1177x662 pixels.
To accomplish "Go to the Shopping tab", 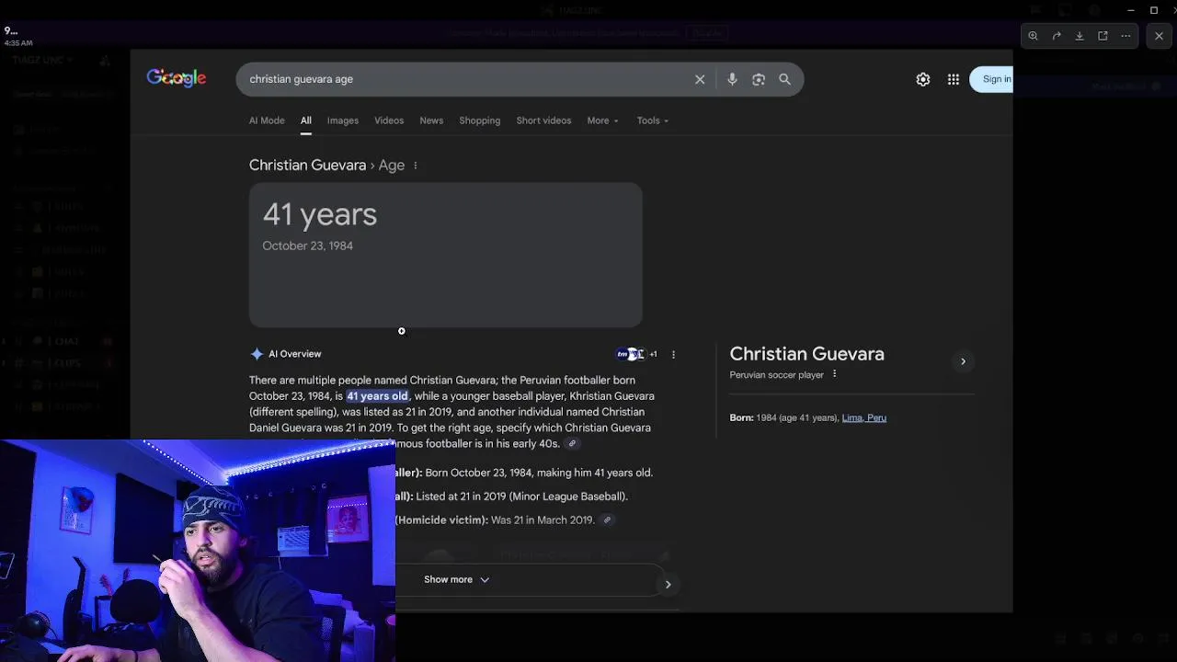I will [x=480, y=120].
